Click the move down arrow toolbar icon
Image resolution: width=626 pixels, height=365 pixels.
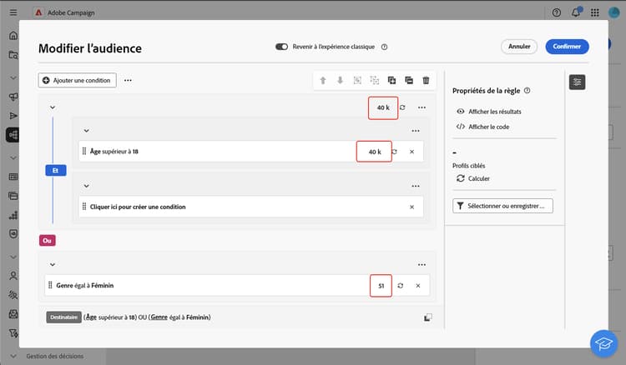[341, 81]
